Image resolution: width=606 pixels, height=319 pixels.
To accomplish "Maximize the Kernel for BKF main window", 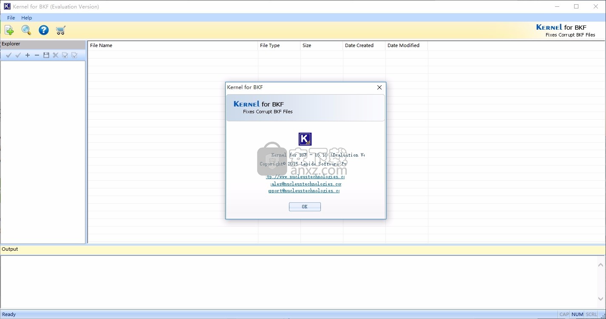I will [x=576, y=6].
